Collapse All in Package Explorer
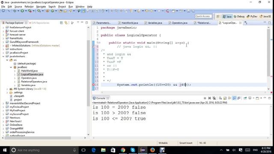274x154 pixels. tap(61, 23)
